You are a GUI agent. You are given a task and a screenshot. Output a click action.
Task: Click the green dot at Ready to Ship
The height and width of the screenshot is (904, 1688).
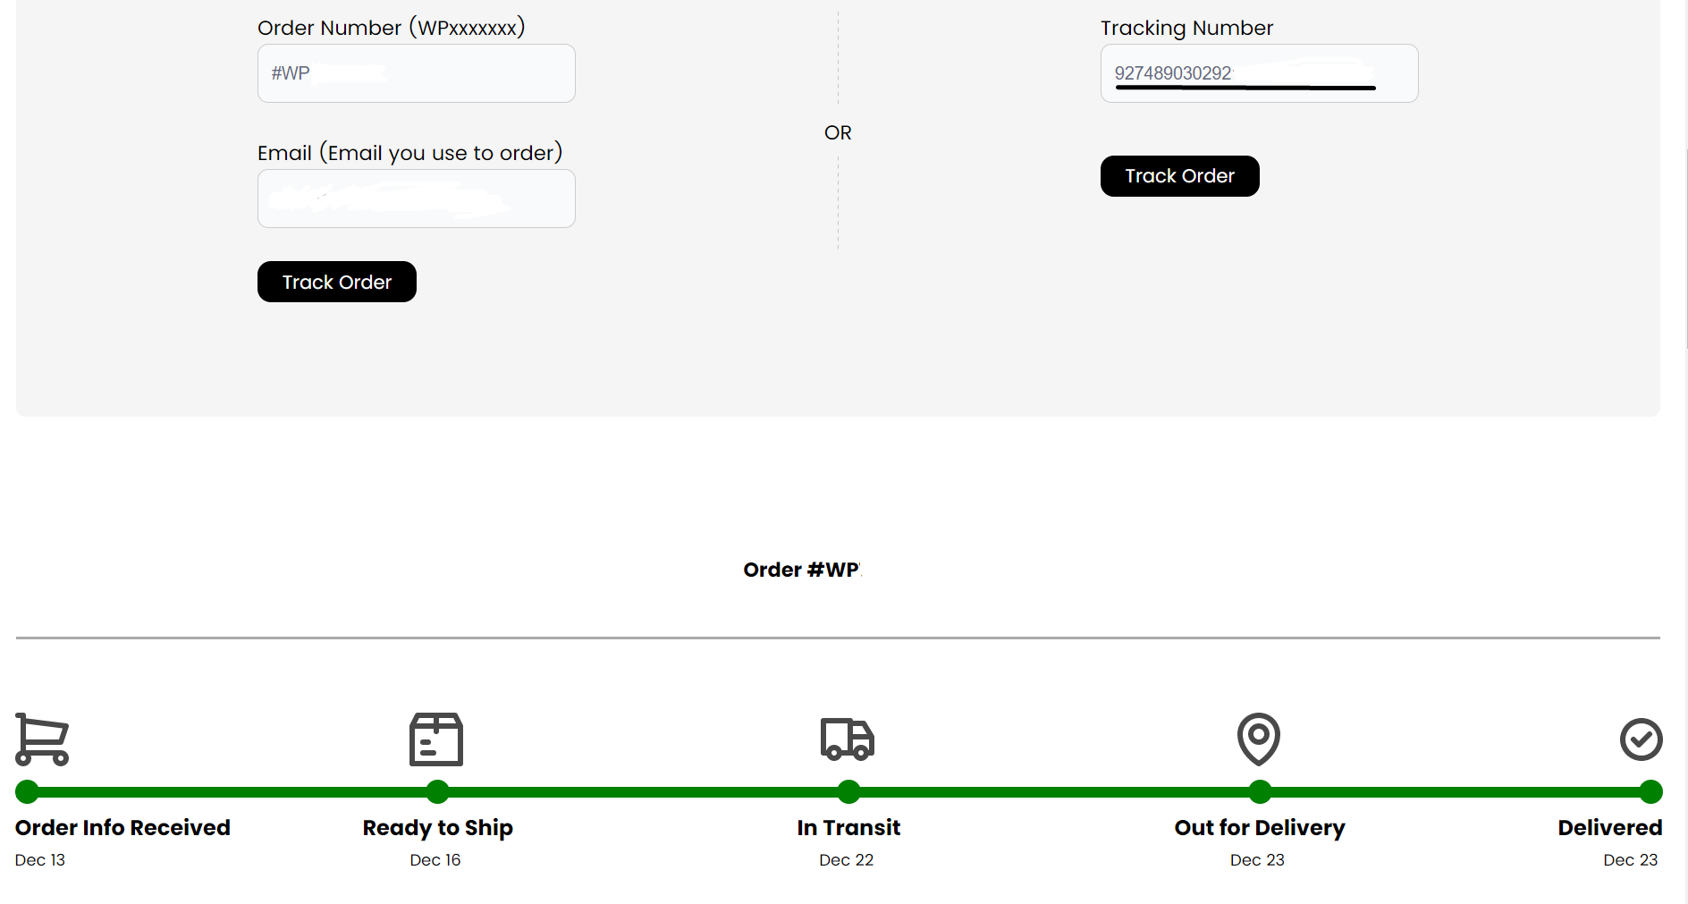point(436,791)
